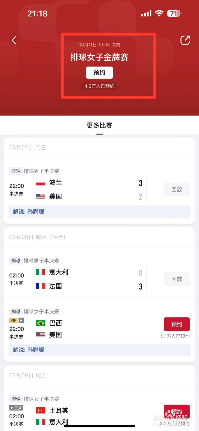Open commentator bar under Brazil match
The width and height of the screenshot is (199, 431).
point(100,350)
